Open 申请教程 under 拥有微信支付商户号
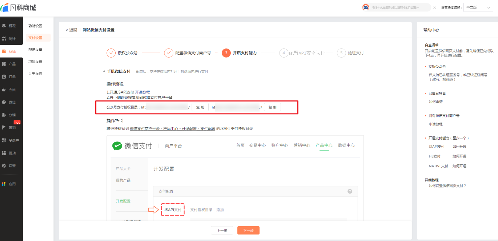498x241 pixels. (436, 124)
